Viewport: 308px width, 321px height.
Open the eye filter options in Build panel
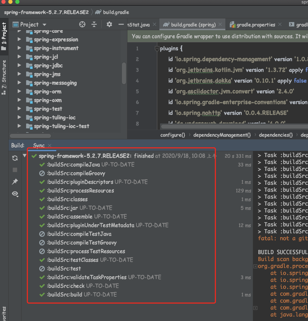pyautogui.click(x=15, y=194)
